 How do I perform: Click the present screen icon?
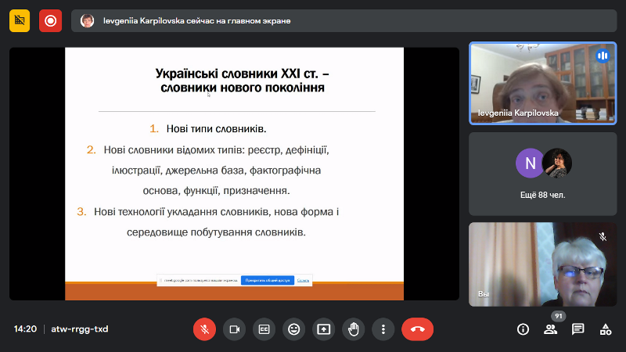coord(323,329)
